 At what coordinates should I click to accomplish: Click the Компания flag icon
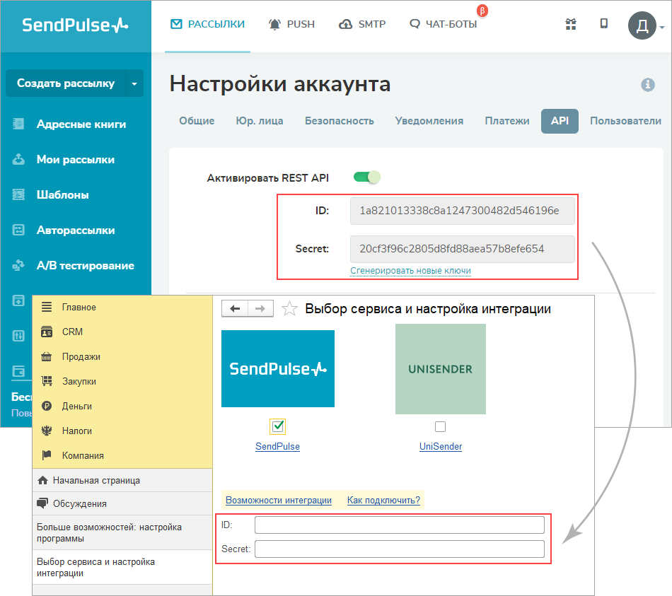[47, 455]
